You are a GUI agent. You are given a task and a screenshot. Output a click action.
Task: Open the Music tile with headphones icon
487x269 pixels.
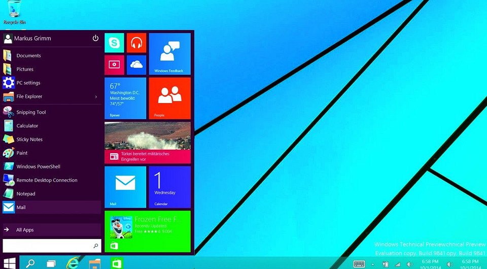click(x=136, y=43)
